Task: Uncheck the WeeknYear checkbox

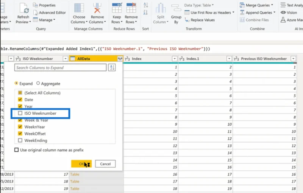Action: 20,127
